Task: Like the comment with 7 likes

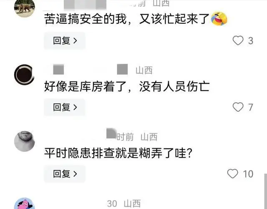Action: click(238, 107)
